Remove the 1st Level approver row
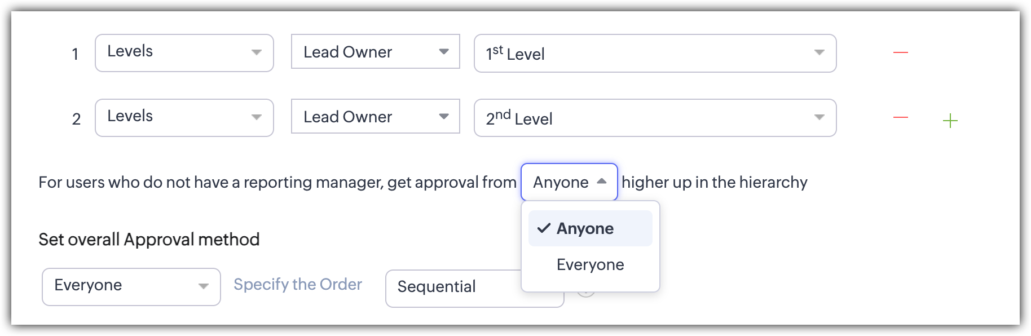The width and height of the screenshot is (1031, 336). click(901, 53)
